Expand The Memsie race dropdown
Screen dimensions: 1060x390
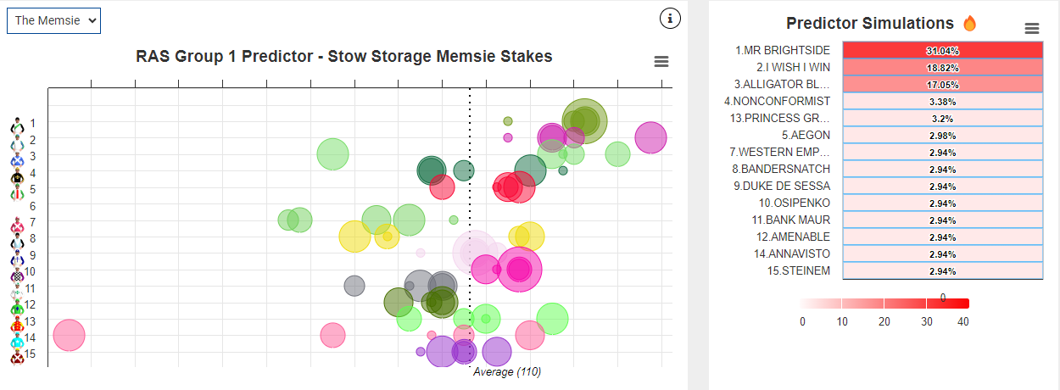point(53,20)
